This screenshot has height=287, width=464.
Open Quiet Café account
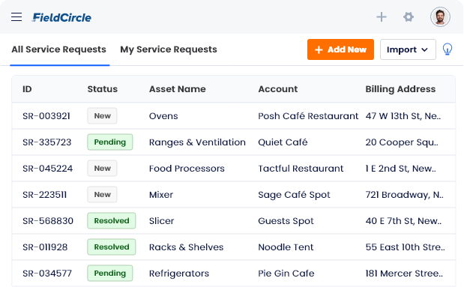(x=283, y=142)
